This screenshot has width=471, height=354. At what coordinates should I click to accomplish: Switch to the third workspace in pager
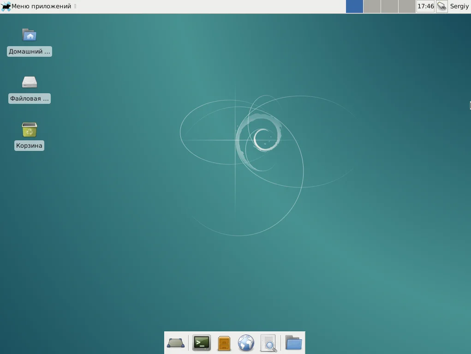tap(389, 6)
